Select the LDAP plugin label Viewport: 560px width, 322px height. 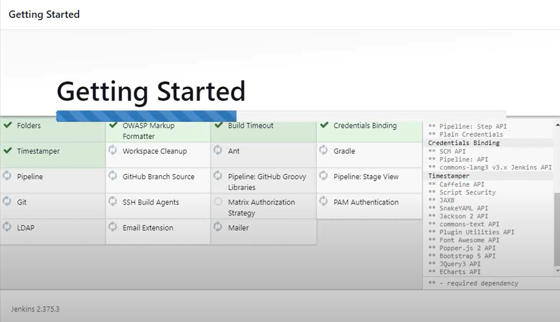point(25,227)
